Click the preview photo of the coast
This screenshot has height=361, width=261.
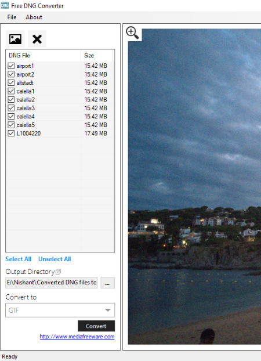point(194,187)
